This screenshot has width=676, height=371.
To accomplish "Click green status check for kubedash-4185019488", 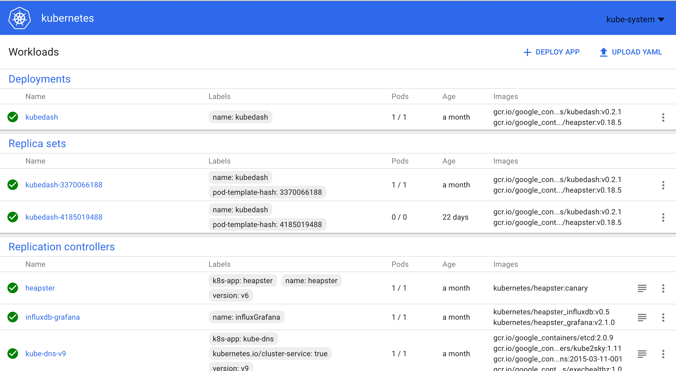I will [x=13, y=217].
